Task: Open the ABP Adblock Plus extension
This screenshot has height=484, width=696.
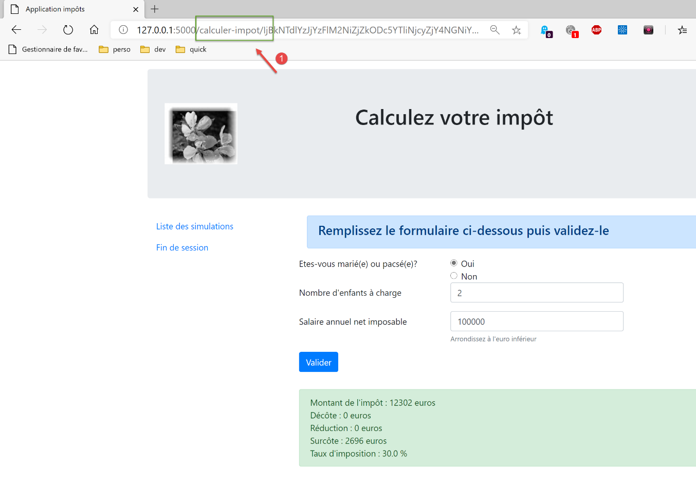Action: point(596,30)
